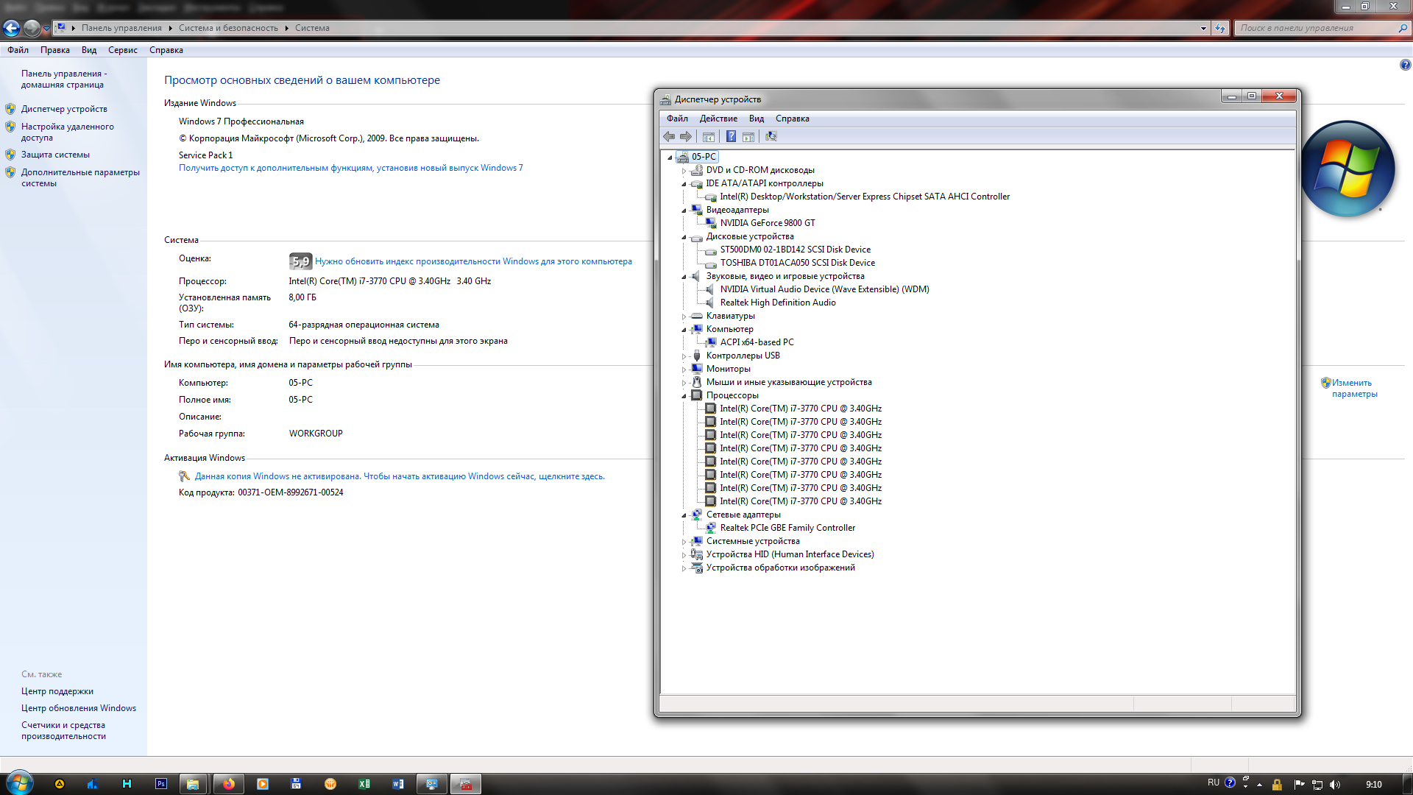The height and width of the screenshot is (795, 1413).
Task: Click Устройства обработки изображений icon
Action: click(x=697, y=568)
